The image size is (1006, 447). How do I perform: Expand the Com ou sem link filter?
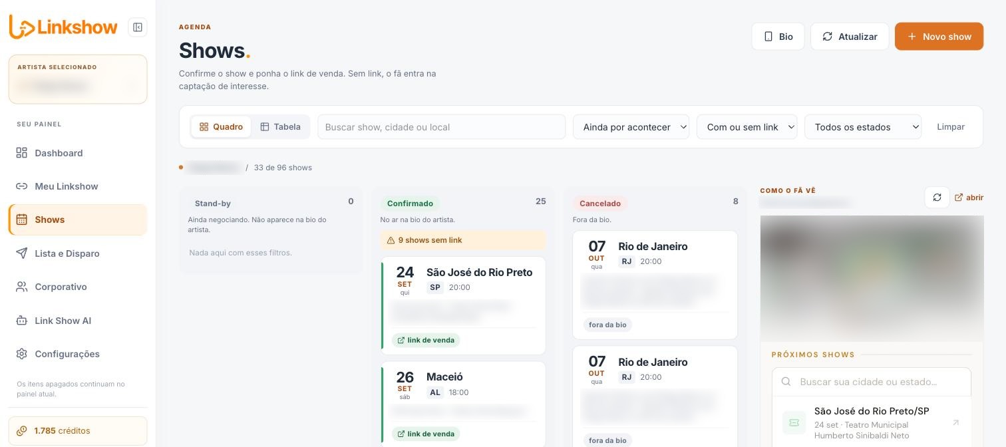click(747, 127)
